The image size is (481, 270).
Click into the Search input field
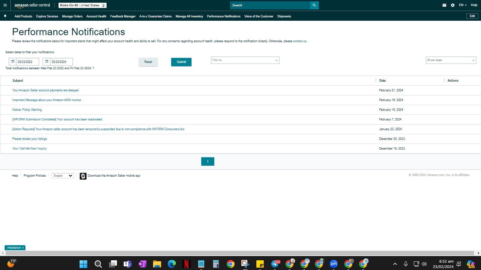tap(270, 5)
